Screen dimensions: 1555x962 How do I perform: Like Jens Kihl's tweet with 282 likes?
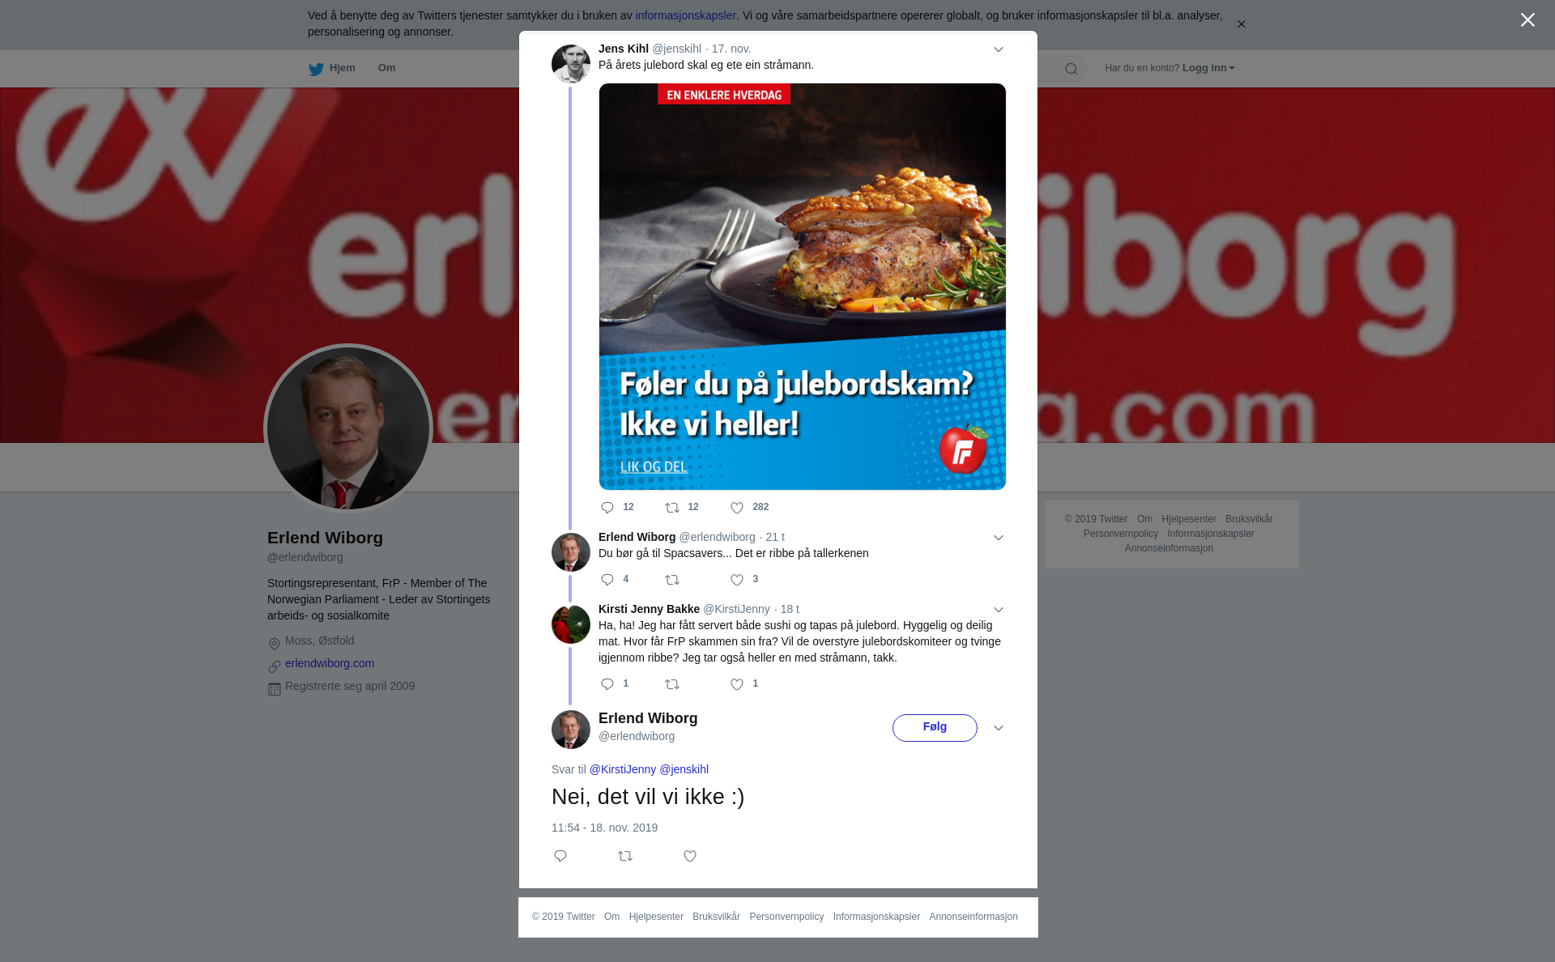point(737,508)
